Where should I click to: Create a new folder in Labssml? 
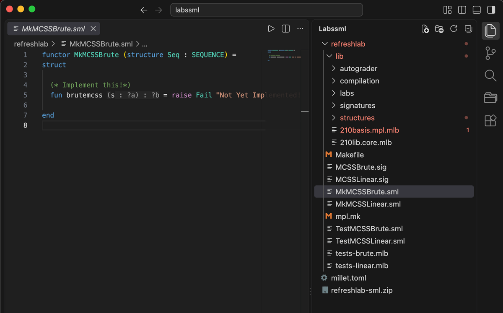tap(439, 29)
